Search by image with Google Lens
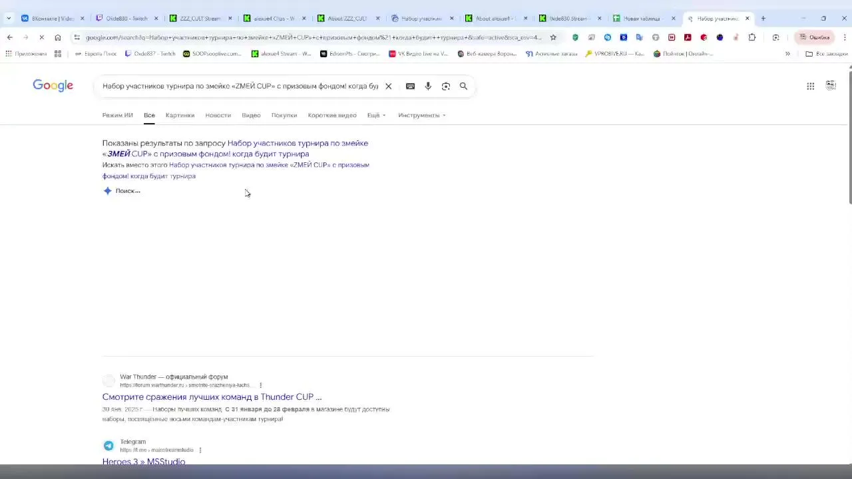The width and height of the screenshot is (852, 479). pos(446,86)
